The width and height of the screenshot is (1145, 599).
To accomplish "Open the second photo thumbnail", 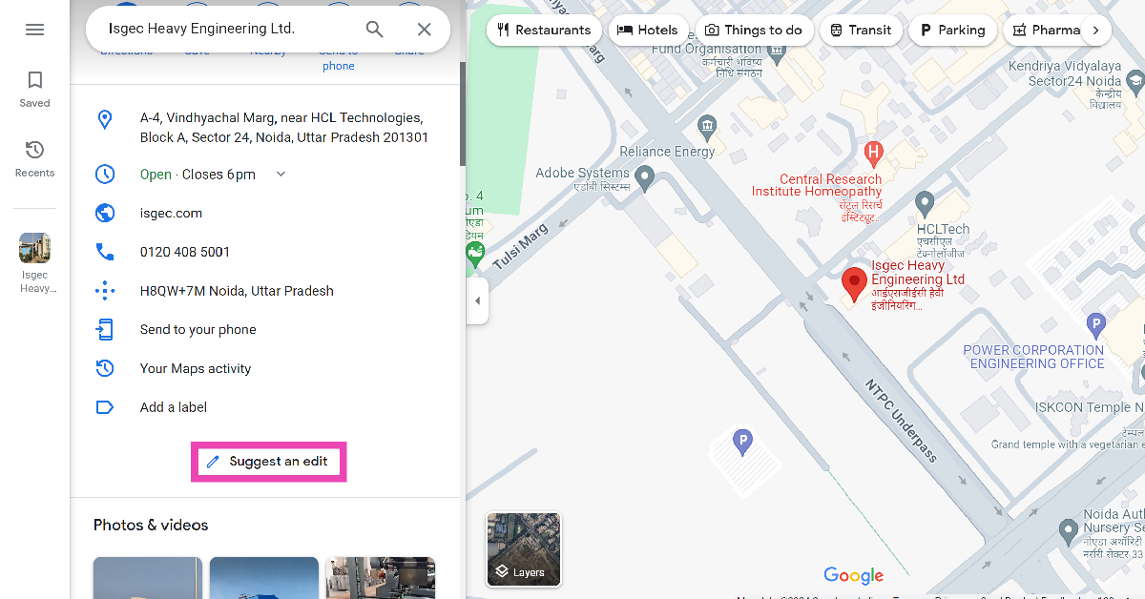I will pyautogui.click(x=264, y=578).
